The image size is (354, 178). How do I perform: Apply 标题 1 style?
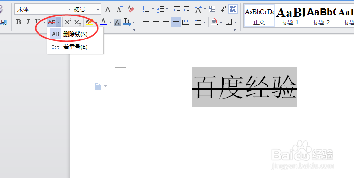tap(291, 16)
